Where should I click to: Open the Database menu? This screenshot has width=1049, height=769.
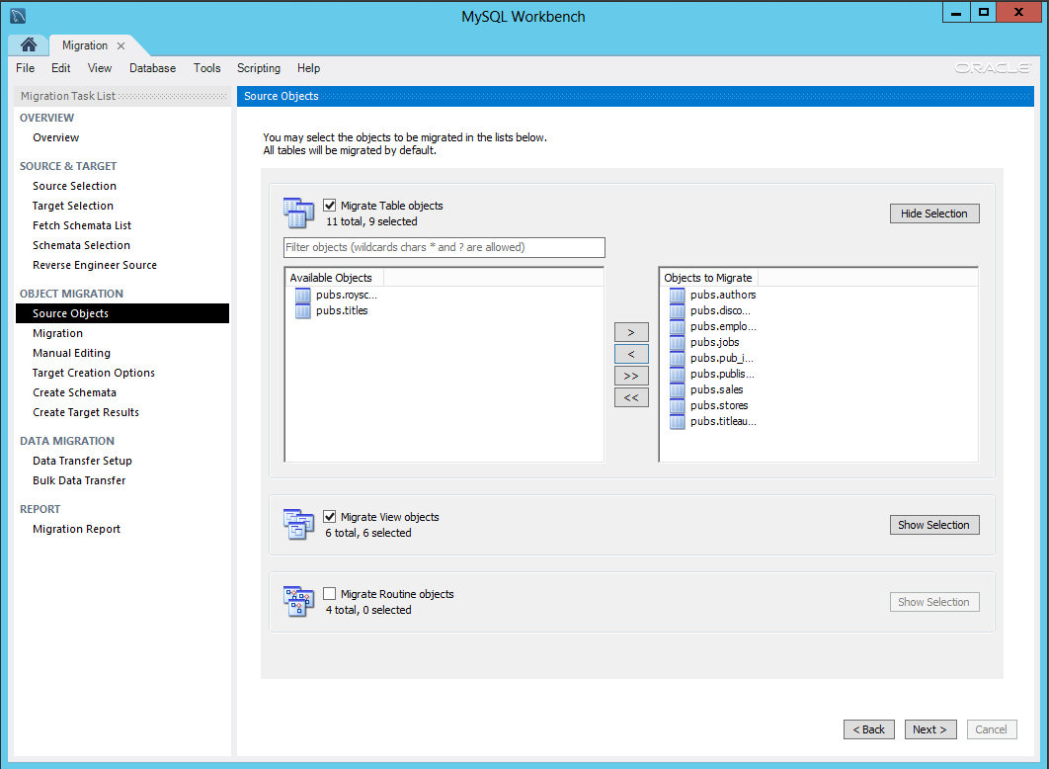click(152, 68)
